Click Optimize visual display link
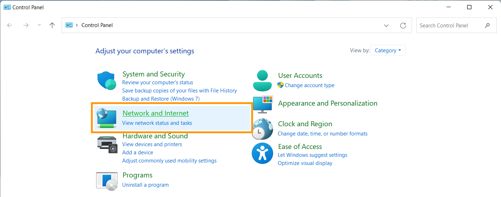Image resolution: width=501 pixels, height=197 pixels. click(305, 163)
